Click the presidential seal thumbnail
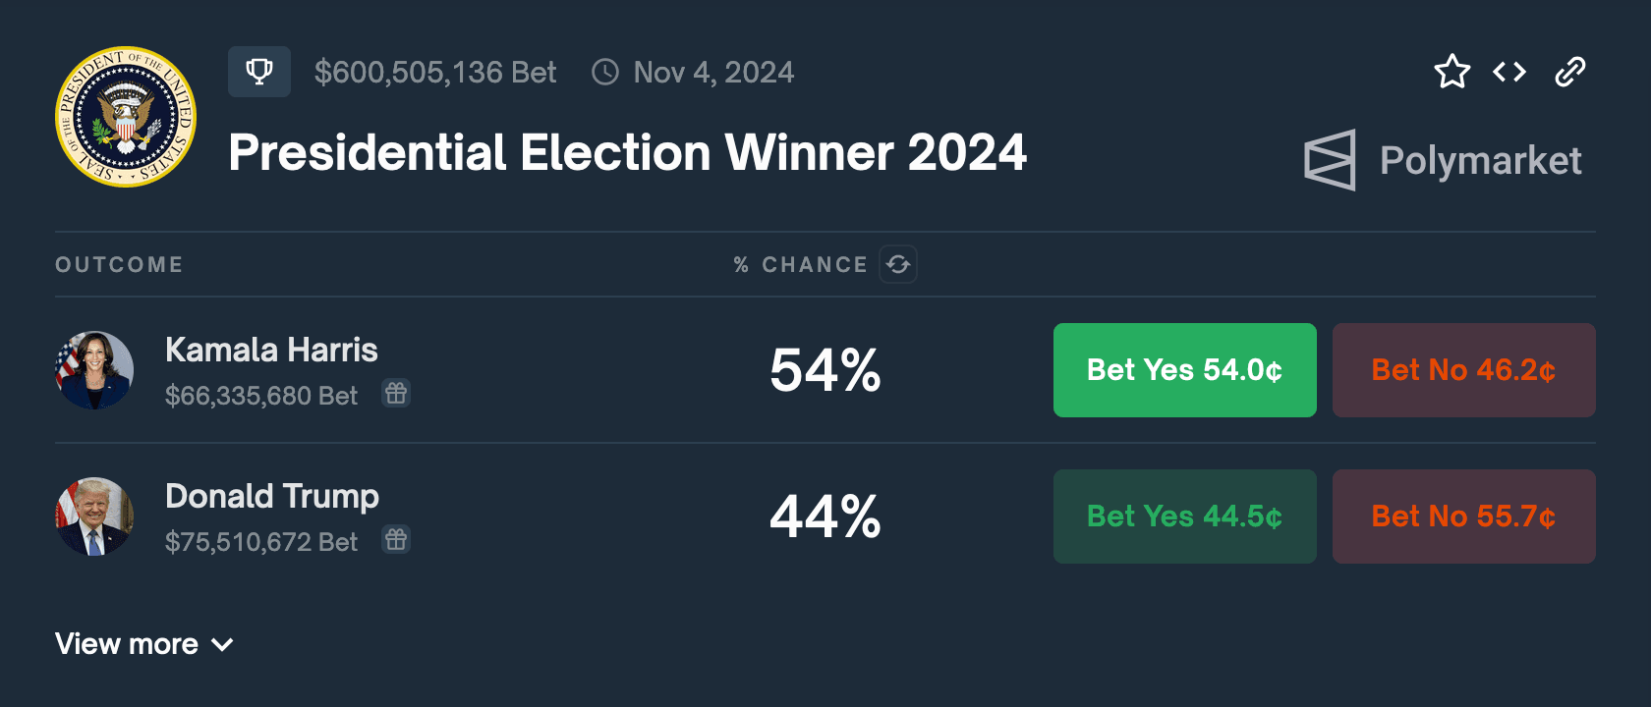 (x=126, y=117)
